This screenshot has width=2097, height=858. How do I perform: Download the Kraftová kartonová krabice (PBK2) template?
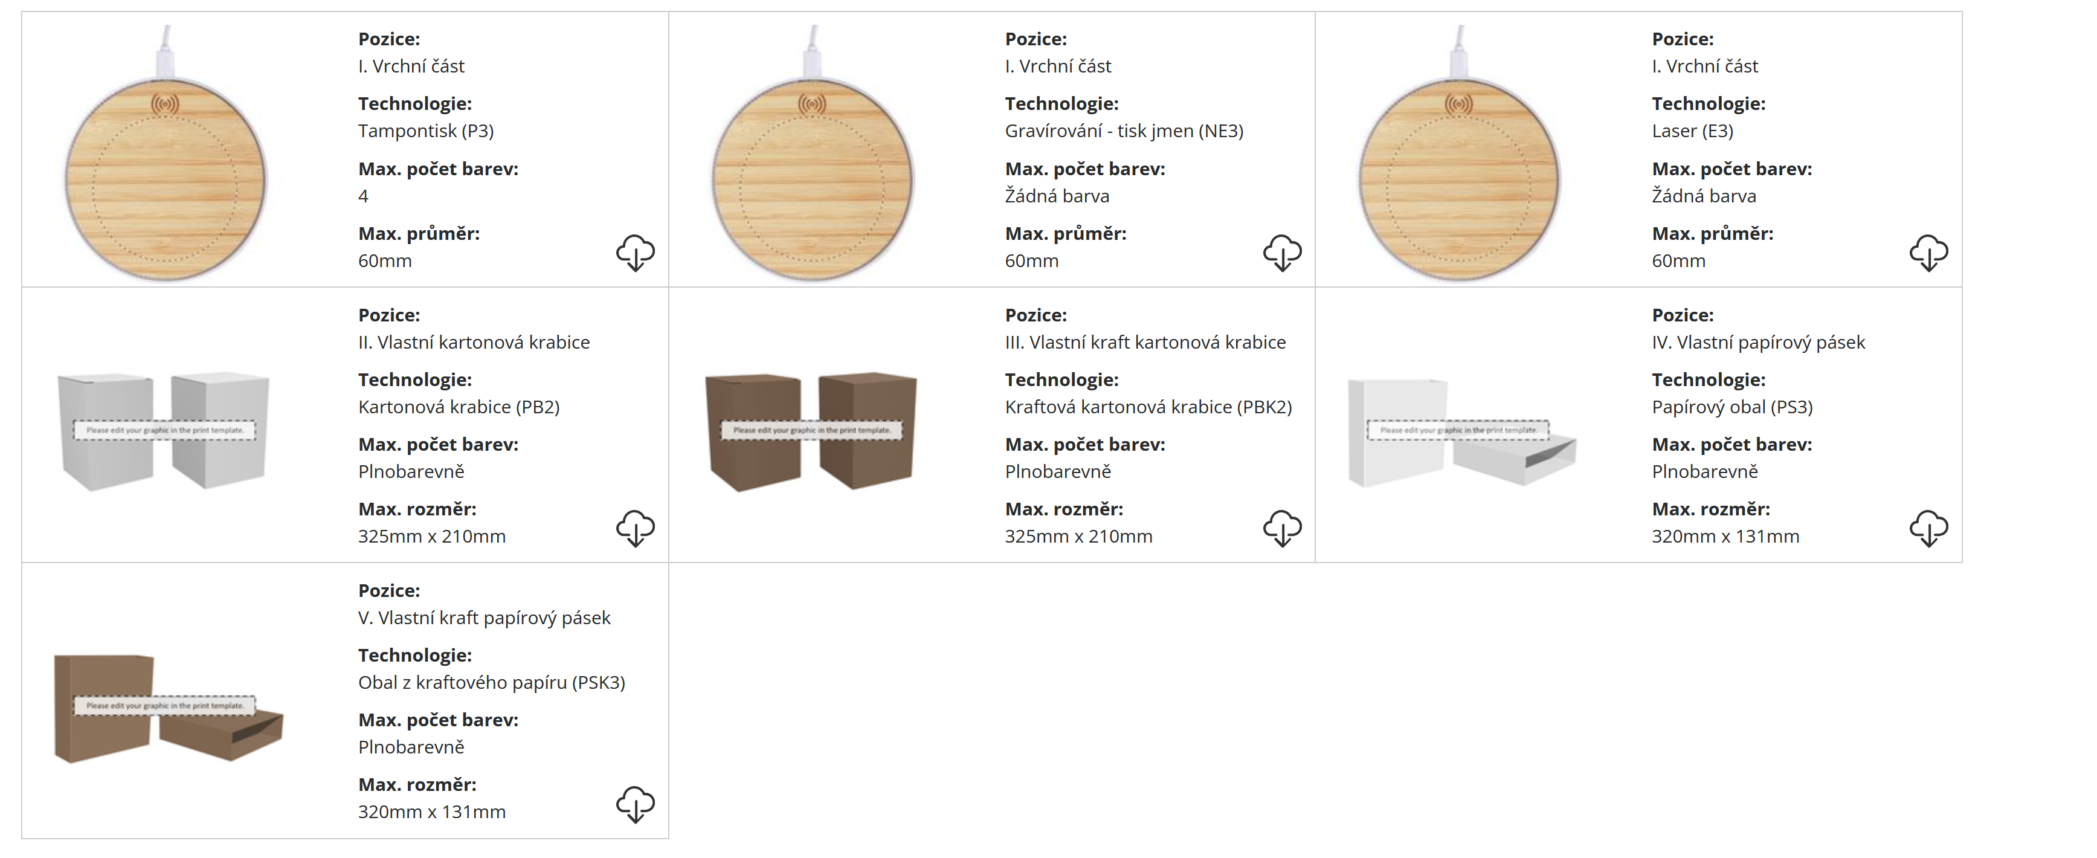tap(1281, 528)
